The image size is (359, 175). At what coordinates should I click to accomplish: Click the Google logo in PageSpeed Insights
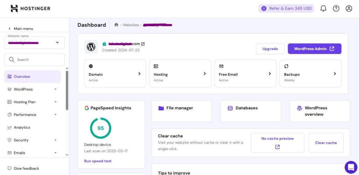87,108
